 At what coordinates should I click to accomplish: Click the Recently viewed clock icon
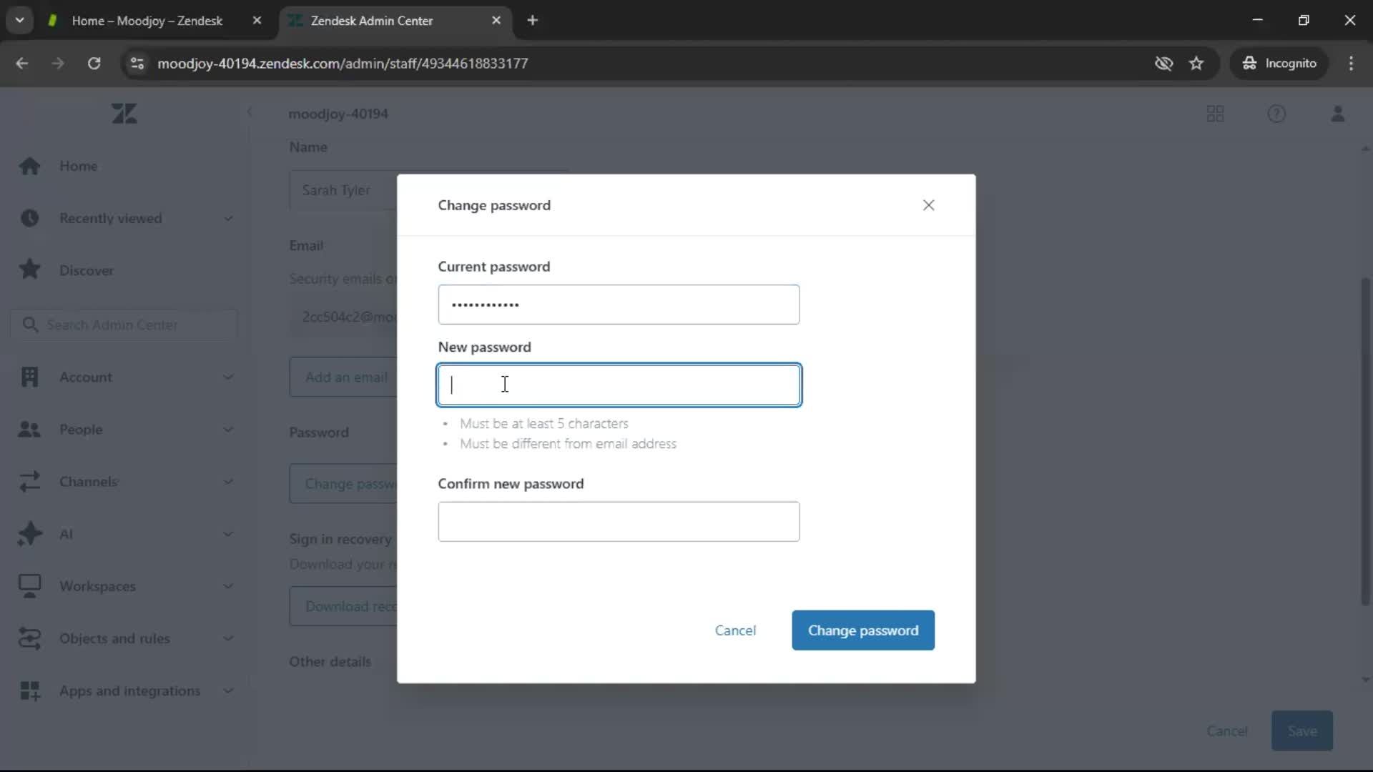pos(29,218)
